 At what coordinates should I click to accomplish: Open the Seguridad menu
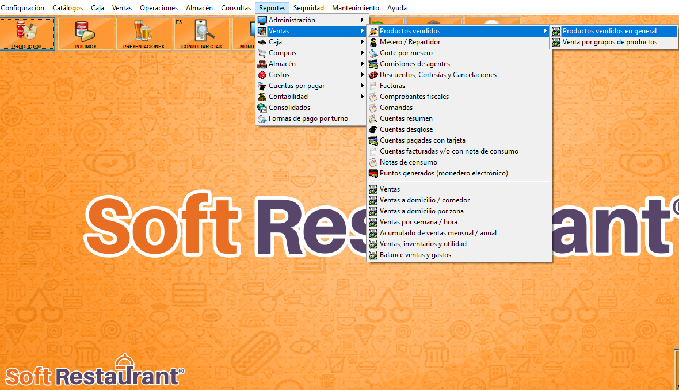coord(308,8)
